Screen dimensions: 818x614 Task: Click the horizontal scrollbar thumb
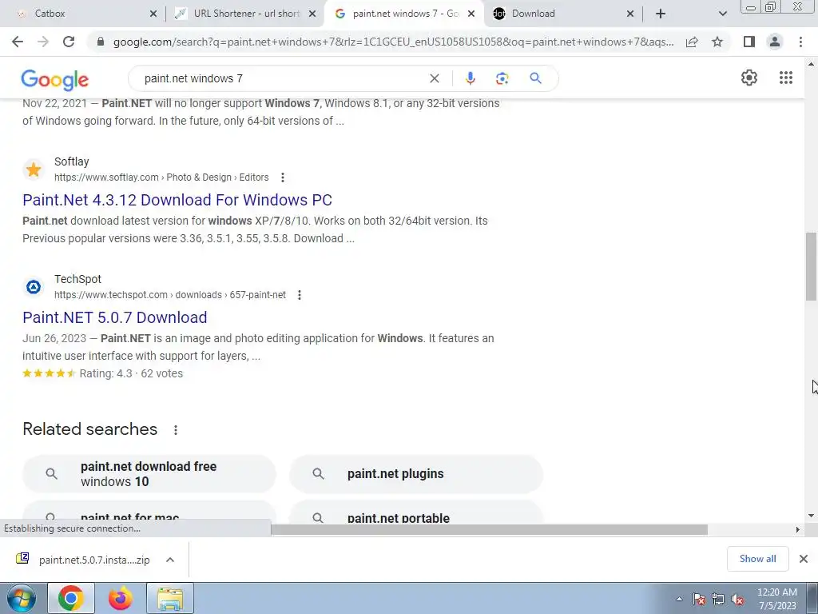[490, 529]
